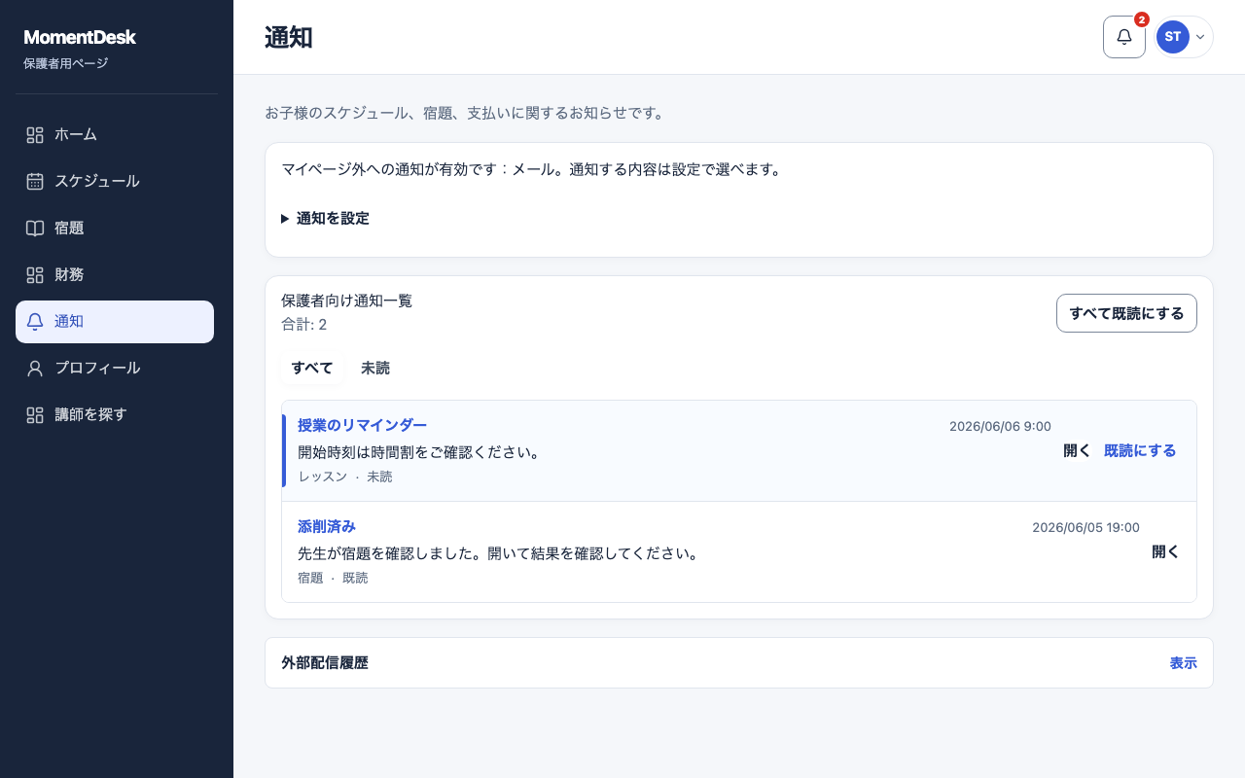Switch to the 未読 tab
This screenshot has height=778, width=1245.
coord(375,369)
